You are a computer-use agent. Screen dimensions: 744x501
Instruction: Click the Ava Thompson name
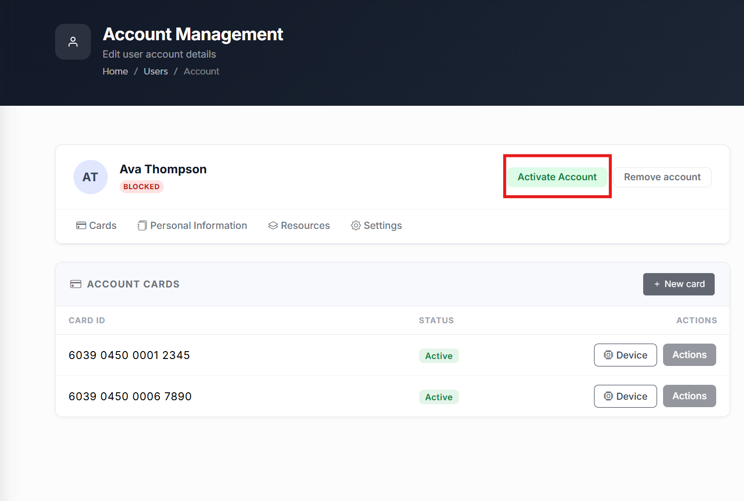click(163, 169)
